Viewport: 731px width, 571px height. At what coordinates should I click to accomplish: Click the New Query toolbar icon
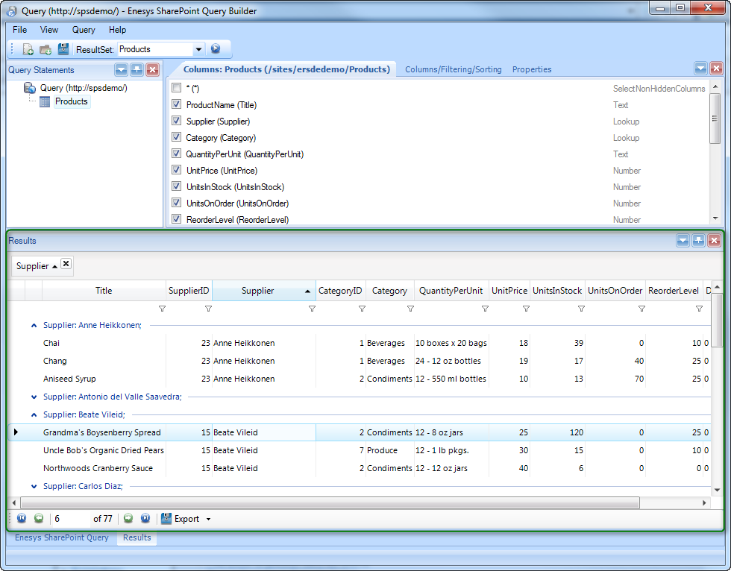click(28, 49)
